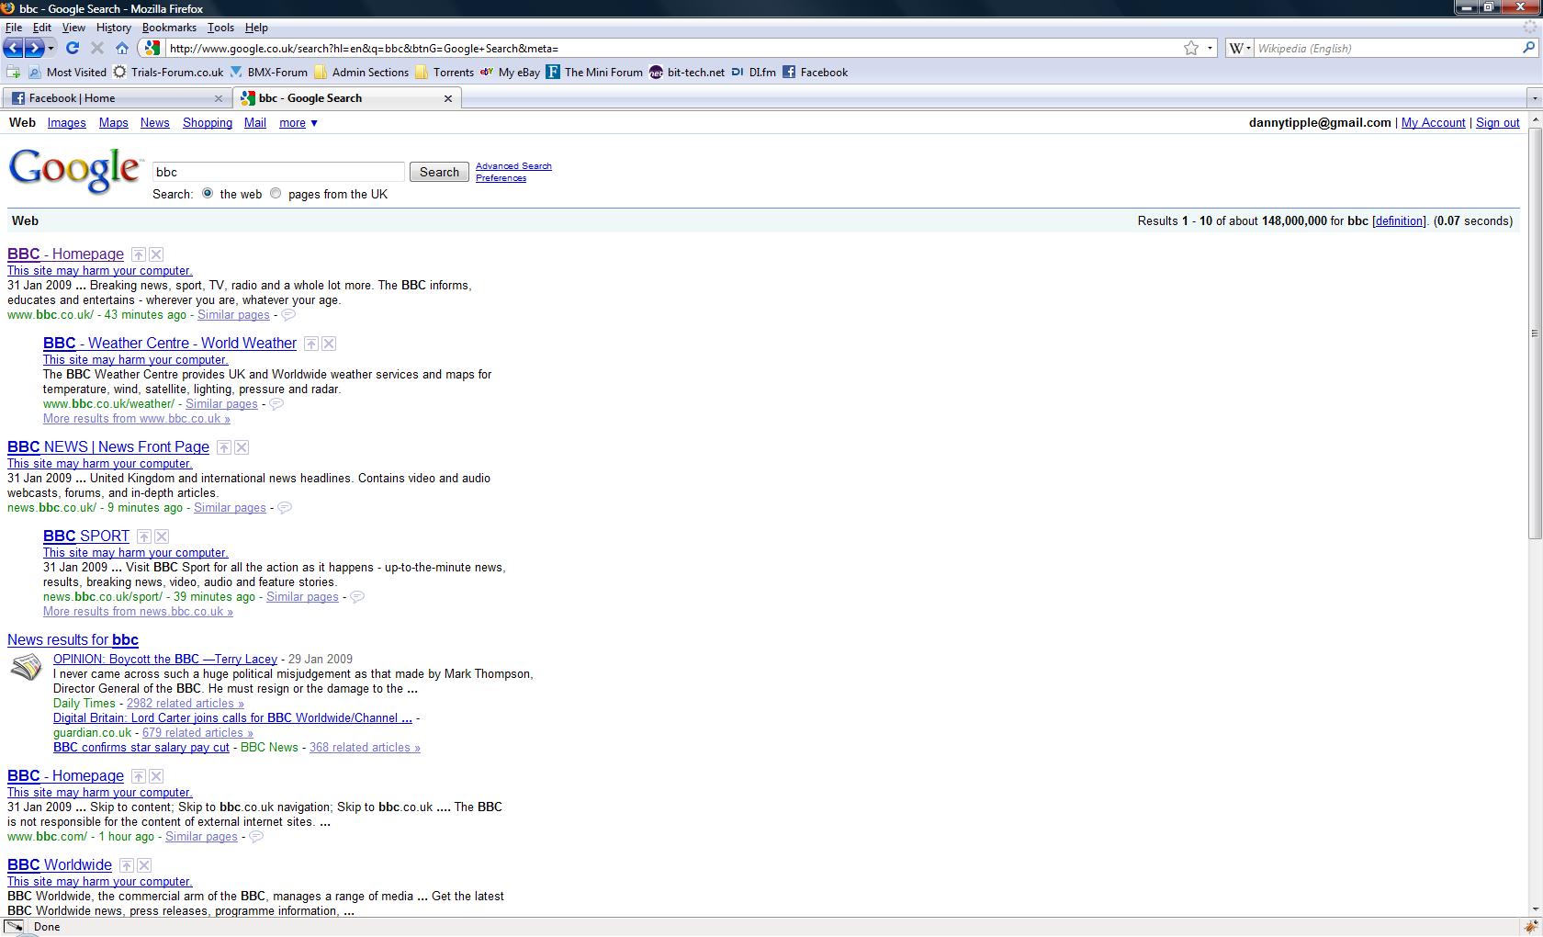The height and width of the screenshot is (937, 1543).
Task: Close the Facebook | Home tab
Action: (x=218, y=98)
